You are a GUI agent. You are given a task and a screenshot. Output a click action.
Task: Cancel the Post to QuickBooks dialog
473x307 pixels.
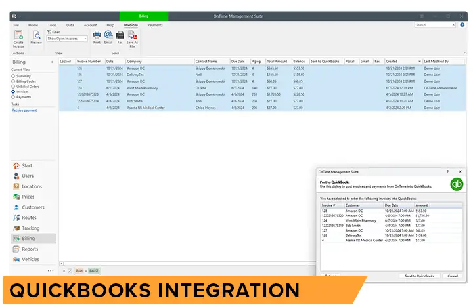tap(453, 276)
